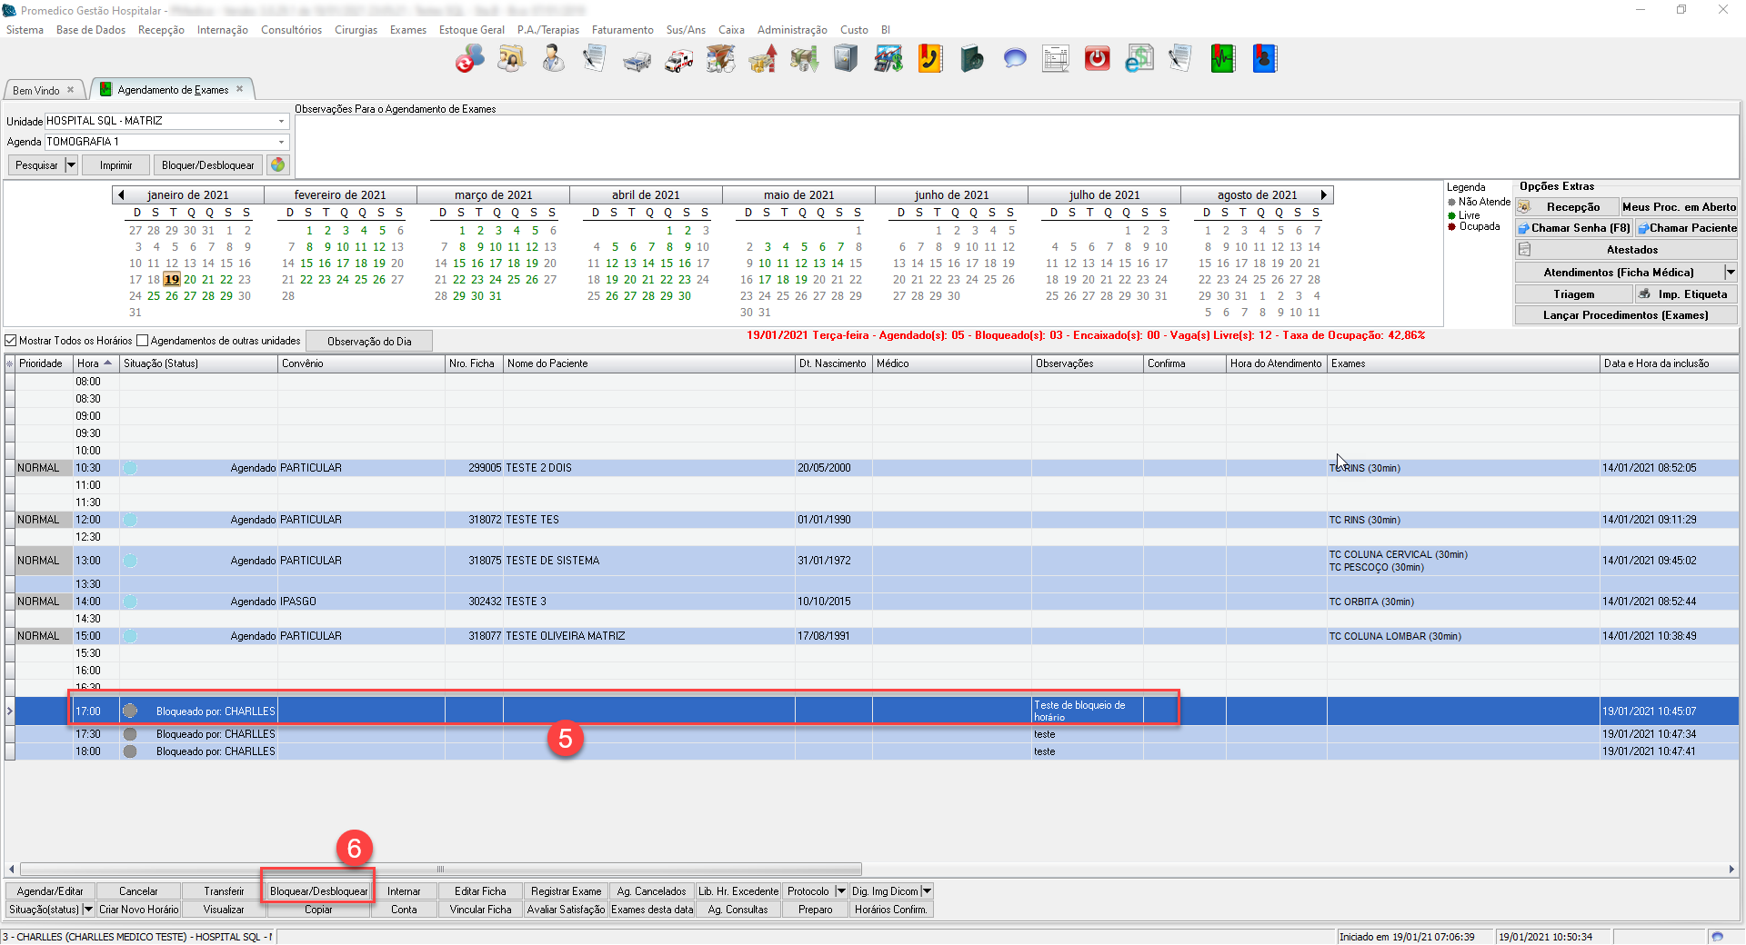Viewport: 1746px width, 945px height.
Task: Click the red power button icon
Action: click(1098, 60)
